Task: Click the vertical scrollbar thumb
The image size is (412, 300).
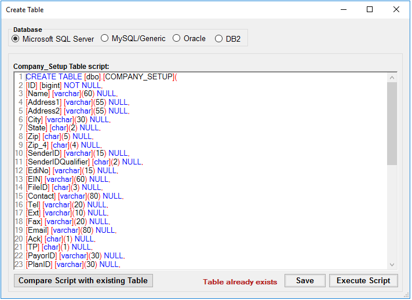Action: tap(392, 124)
